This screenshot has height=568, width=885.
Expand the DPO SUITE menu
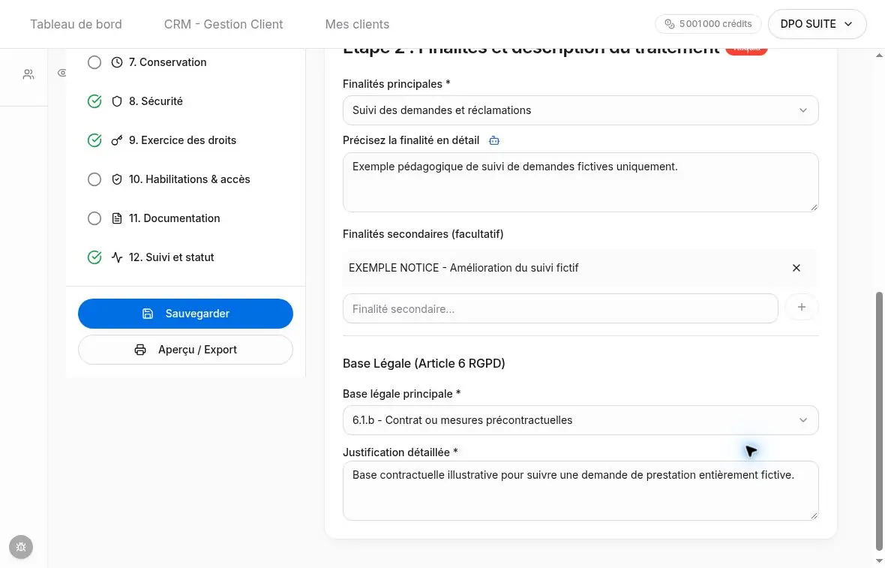[817, 24]
